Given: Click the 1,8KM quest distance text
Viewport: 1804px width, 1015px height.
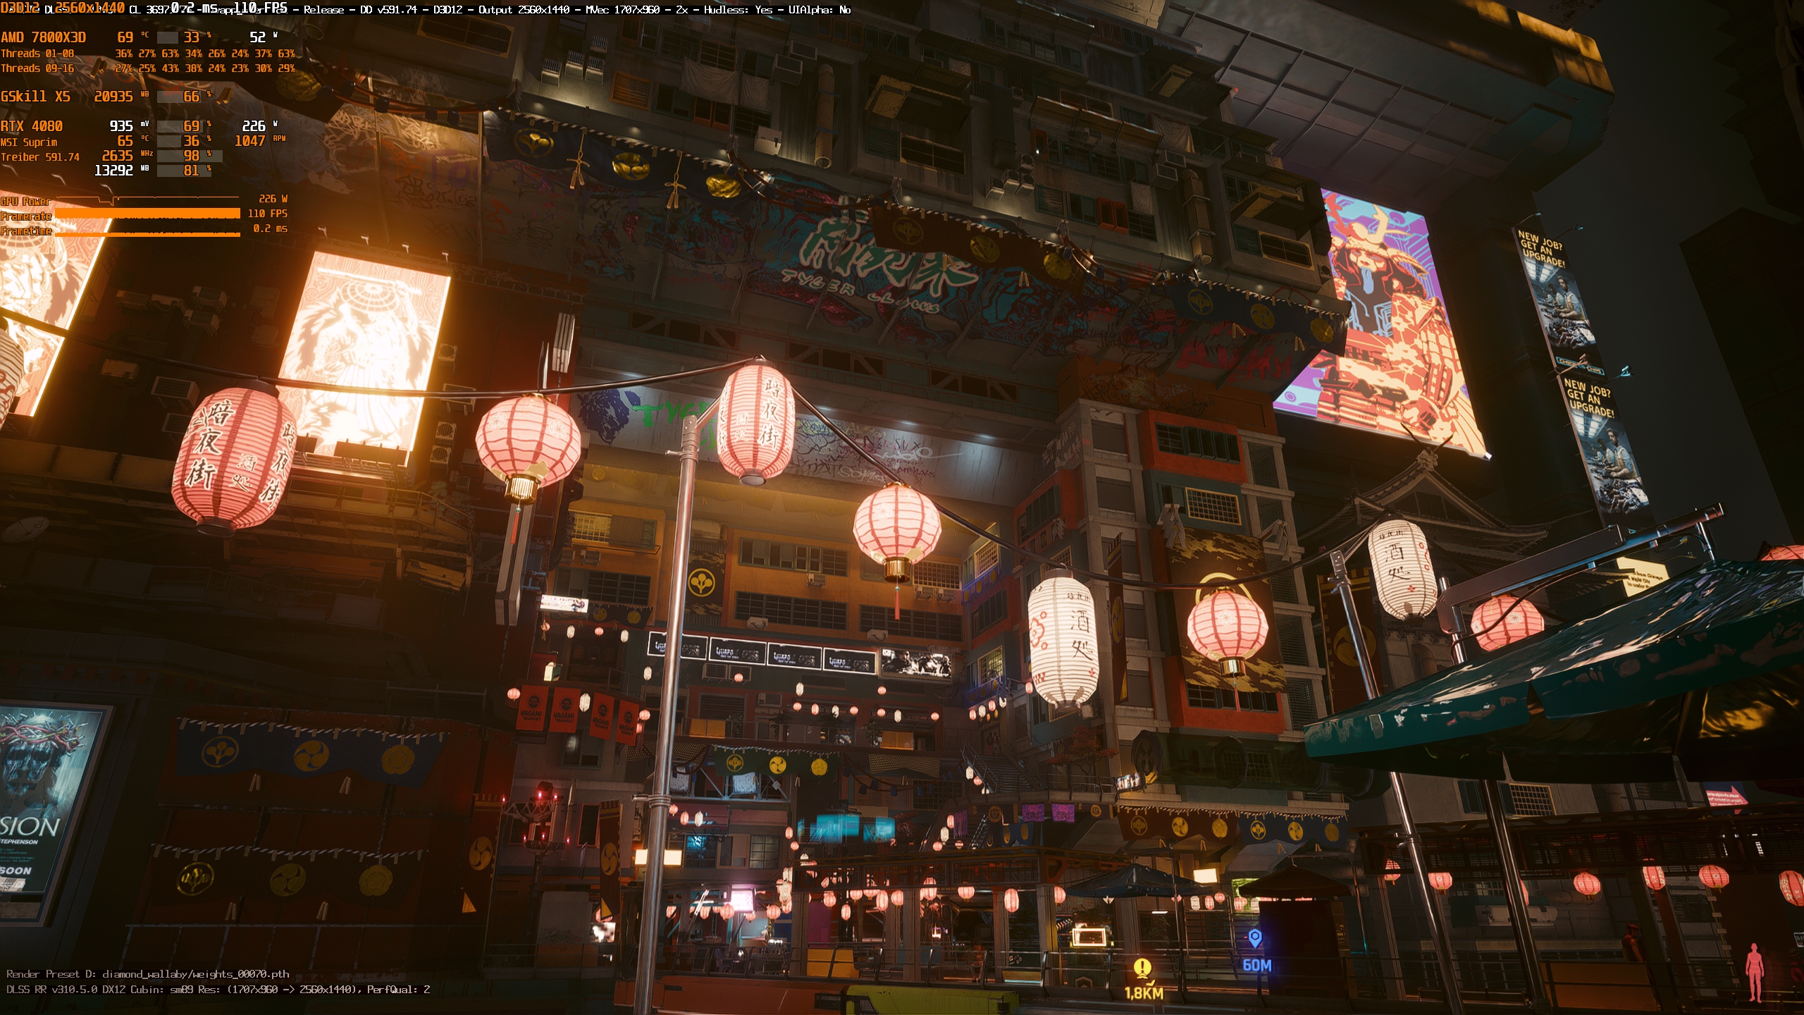Looking at the screenshot, I should tap(1143, 993).
